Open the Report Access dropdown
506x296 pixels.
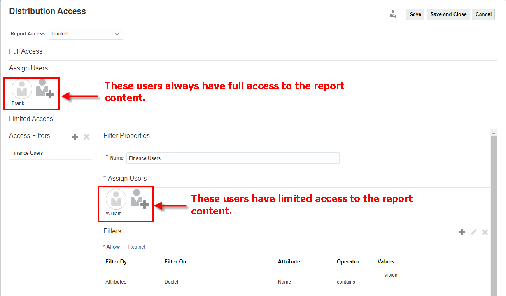pos(86,34)
